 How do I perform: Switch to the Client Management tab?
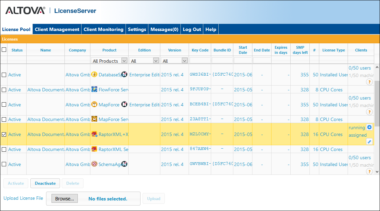pos(57,29)
